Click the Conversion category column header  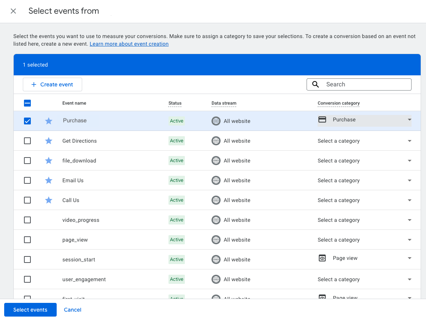point(339,103)
